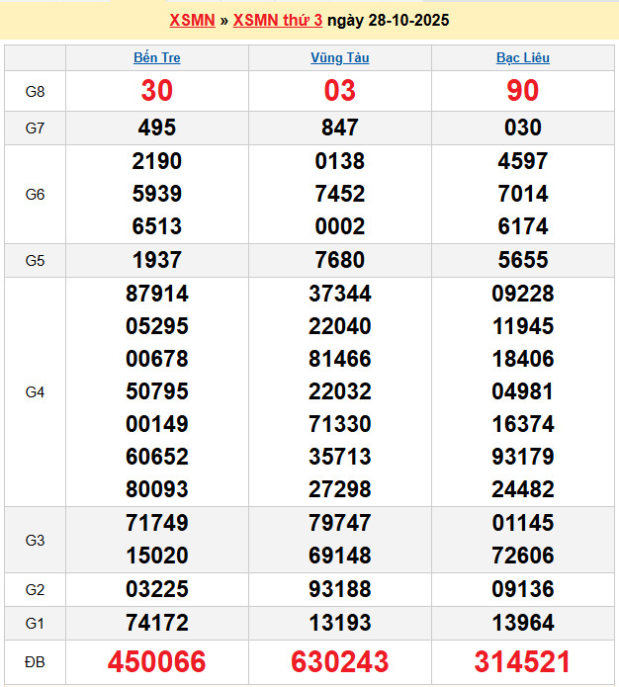This screenshot has height=687, width=619.
Task: Select Vũng Tàu special prize 630243
Action: coord(339,661)
